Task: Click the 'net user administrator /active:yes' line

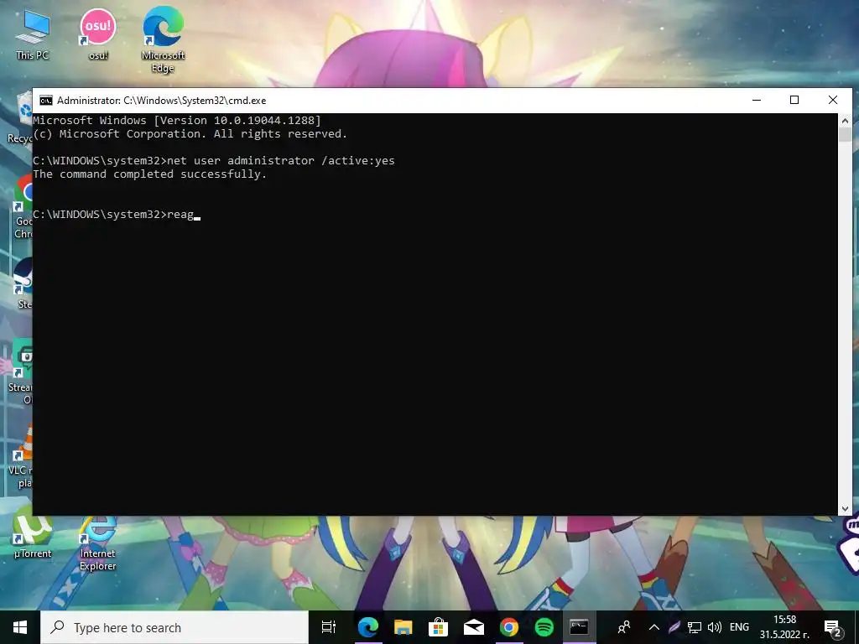Action: (214, 160)
